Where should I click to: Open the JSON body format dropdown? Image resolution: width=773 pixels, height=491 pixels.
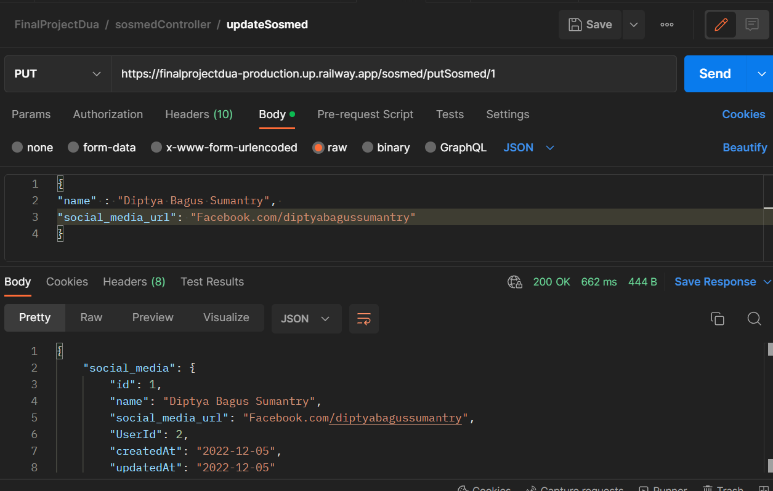coord(528,148)
